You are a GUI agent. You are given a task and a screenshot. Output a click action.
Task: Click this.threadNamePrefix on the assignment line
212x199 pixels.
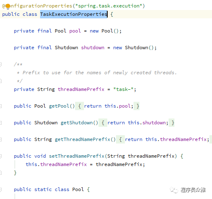coord(56,164)
